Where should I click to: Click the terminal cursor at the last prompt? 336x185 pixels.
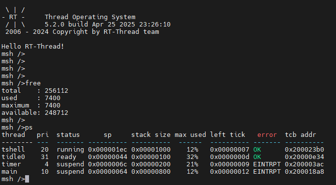click(27, 179)
